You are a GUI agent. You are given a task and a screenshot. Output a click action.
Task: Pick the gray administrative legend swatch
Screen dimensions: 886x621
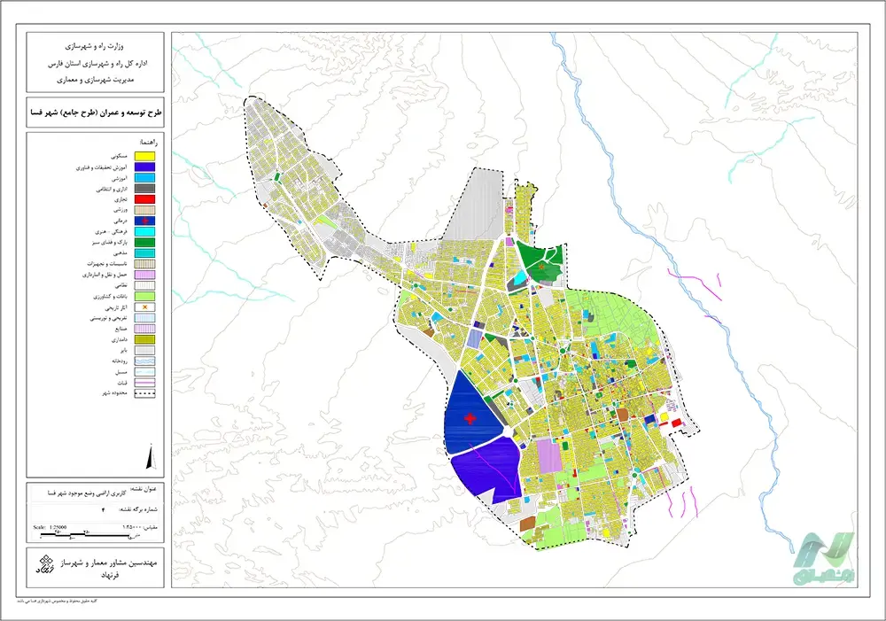[145, 189]
